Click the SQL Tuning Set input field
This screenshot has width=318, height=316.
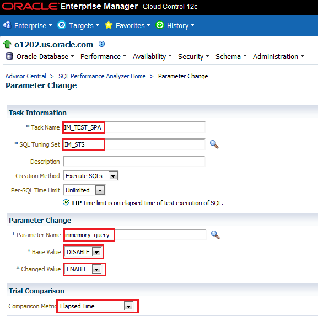(134, 144)
